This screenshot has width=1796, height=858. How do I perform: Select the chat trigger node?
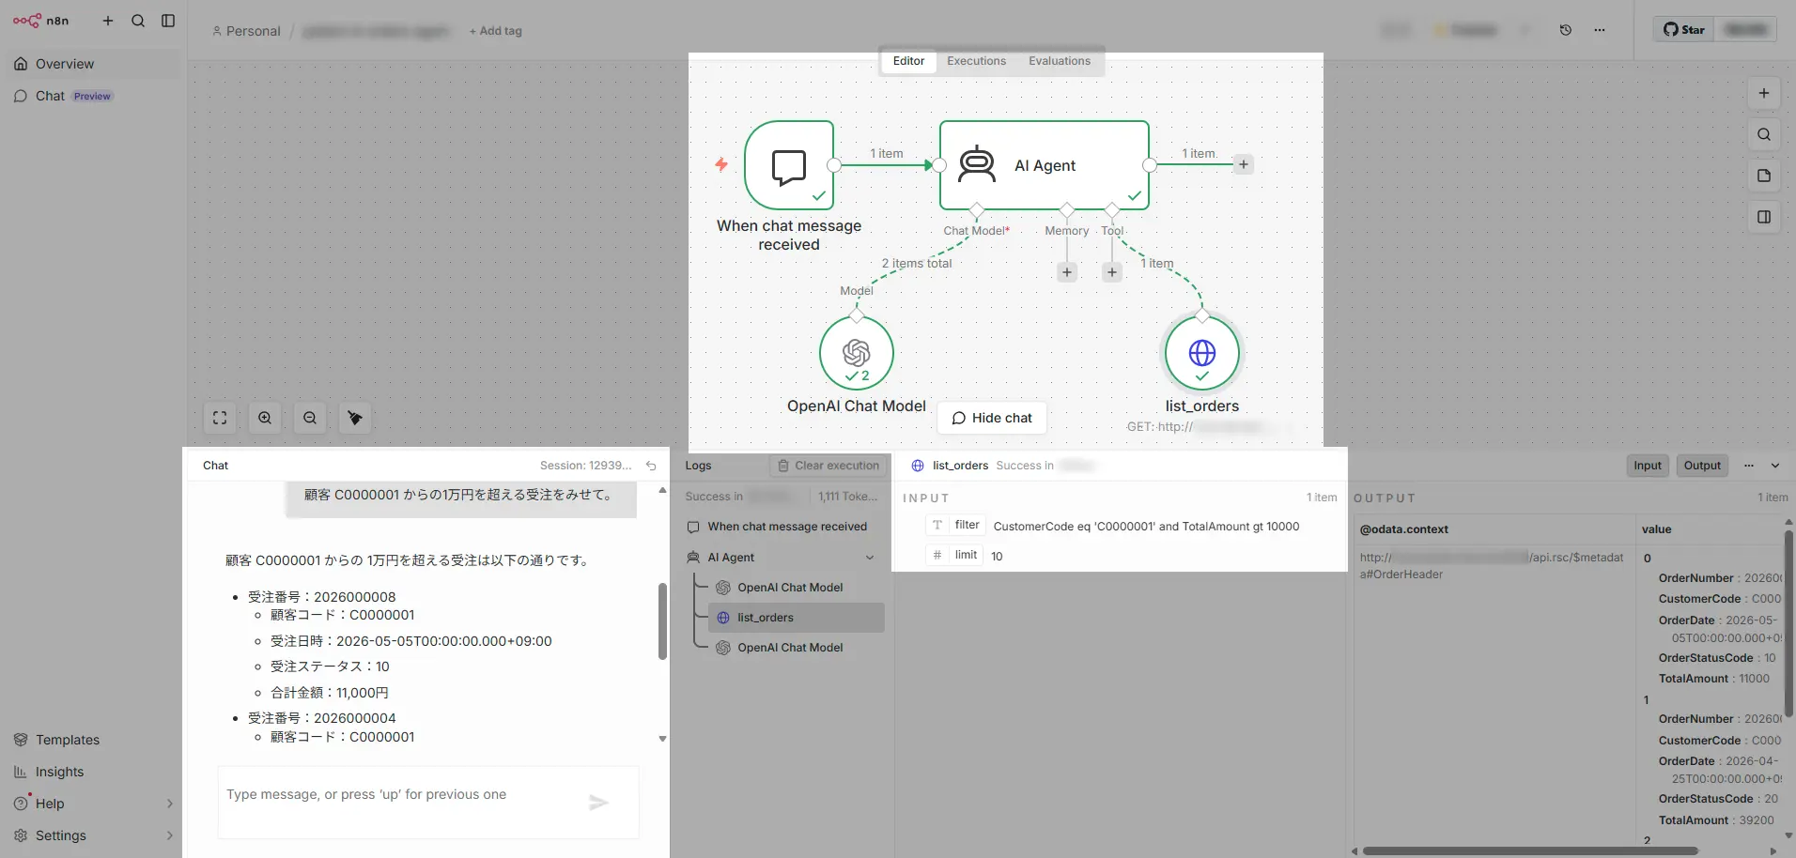pos(789,165)
